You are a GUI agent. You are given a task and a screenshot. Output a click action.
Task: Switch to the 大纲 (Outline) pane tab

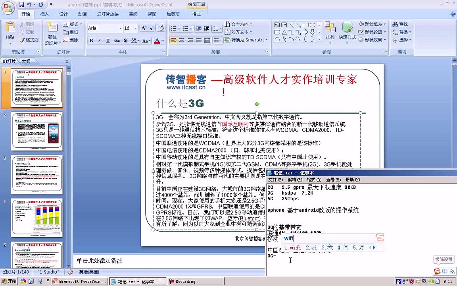(x=26, y=61)
